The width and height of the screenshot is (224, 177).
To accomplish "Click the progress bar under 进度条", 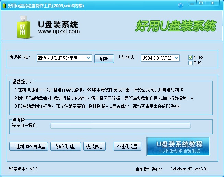I will coord(120,126).
